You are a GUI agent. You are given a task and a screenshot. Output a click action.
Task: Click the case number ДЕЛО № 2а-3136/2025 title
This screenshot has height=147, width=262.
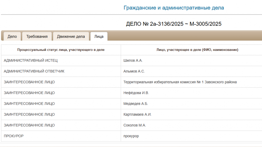[x=174, y=24]
